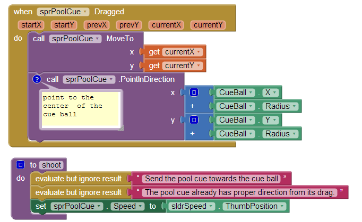362x222 pixels.
Task: Click the prevY parameter
Action: tap(129, 25)
